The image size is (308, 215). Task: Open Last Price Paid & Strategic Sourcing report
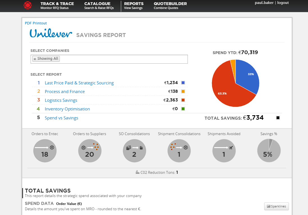pos(79,83)
